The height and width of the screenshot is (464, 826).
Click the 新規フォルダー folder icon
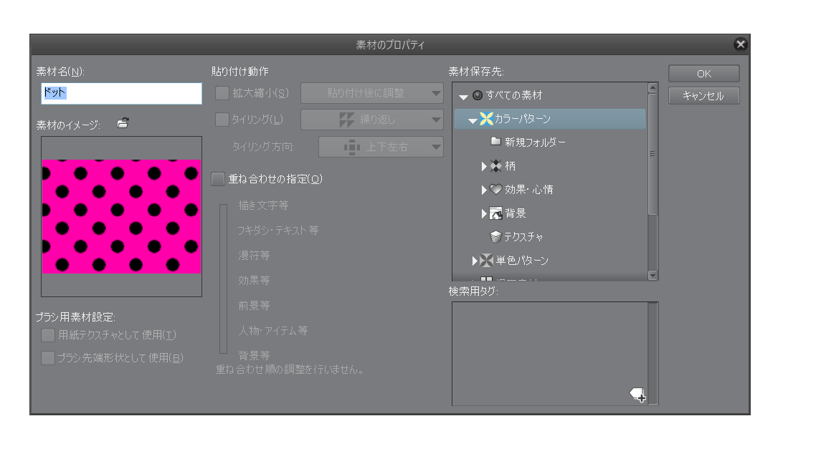(x=495, y=142)
